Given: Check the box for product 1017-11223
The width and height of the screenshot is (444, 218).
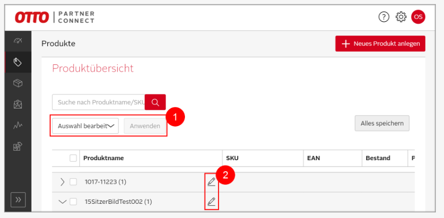Looking at the screenshot, I should pyautogui.click(x=73, y=182).
